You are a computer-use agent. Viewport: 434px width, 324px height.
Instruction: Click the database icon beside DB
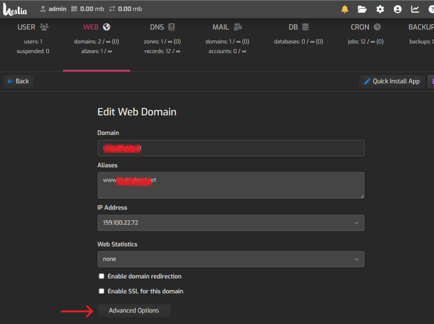(x=305, y=27)
